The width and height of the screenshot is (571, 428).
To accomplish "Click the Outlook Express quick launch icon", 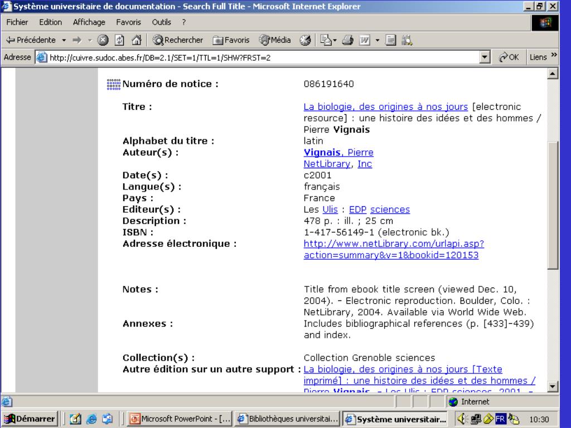I will click(107, 419).
